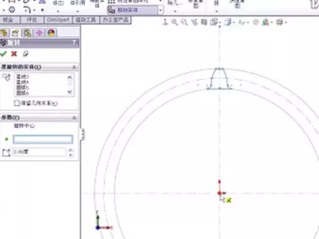319x239 pixels.
Task: Click the rotation center input field
Action: tap(43, 139)
